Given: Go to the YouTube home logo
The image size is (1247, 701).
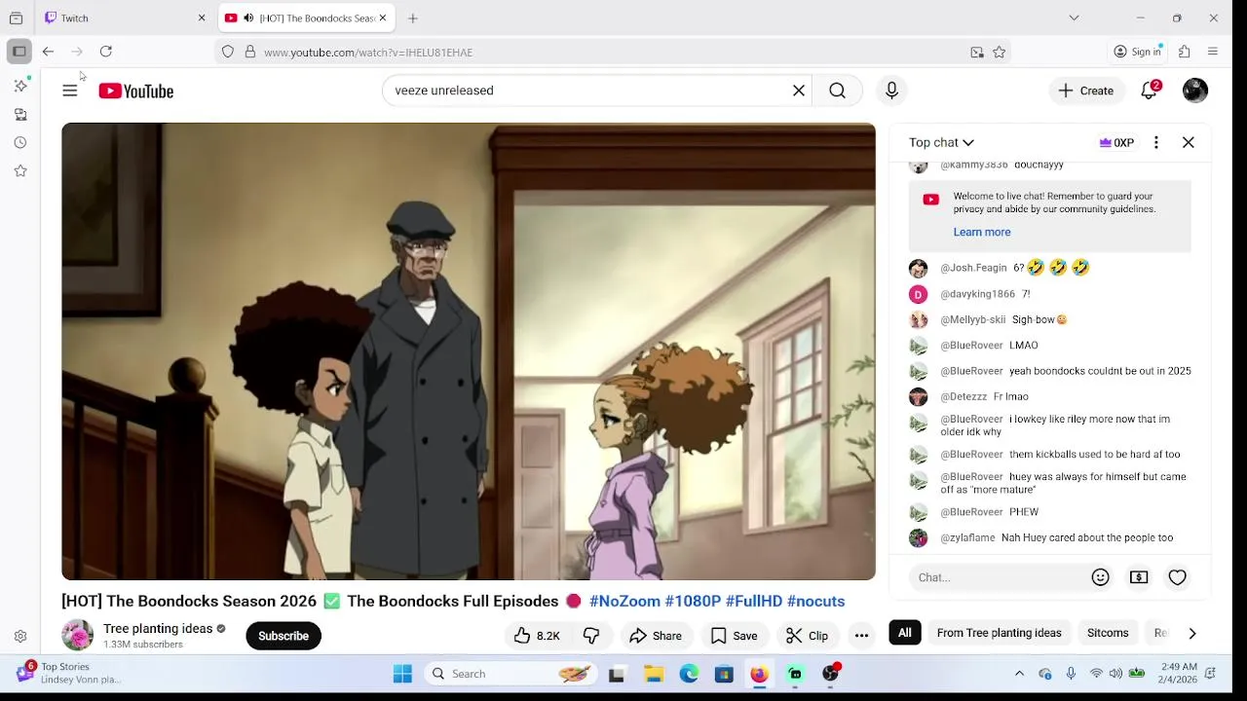Looking at the screenshot, I should [x=135, y=91].
